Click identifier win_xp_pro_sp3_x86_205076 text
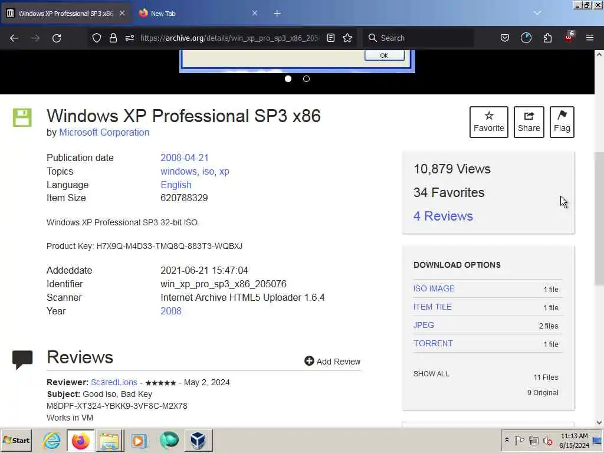This screenshot has height=453, width=604. tap(224, 284)
